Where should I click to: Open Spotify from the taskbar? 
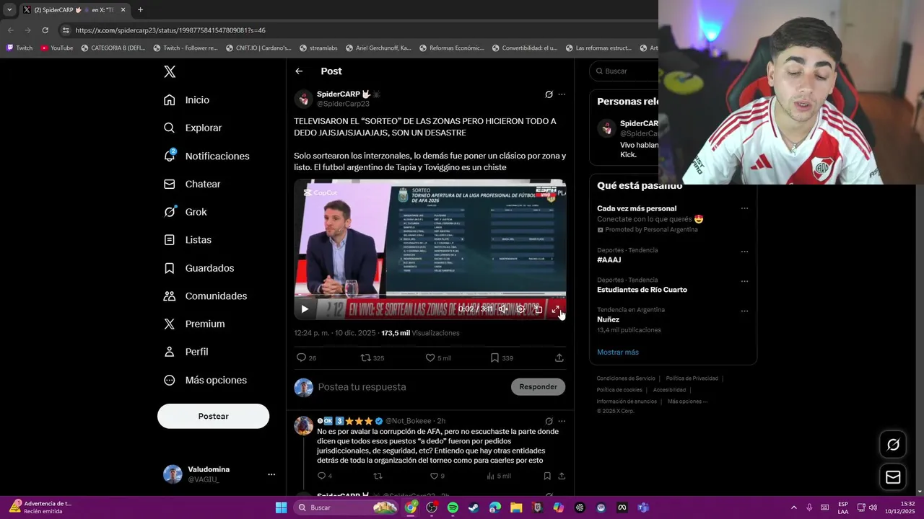tap(453, 507)
